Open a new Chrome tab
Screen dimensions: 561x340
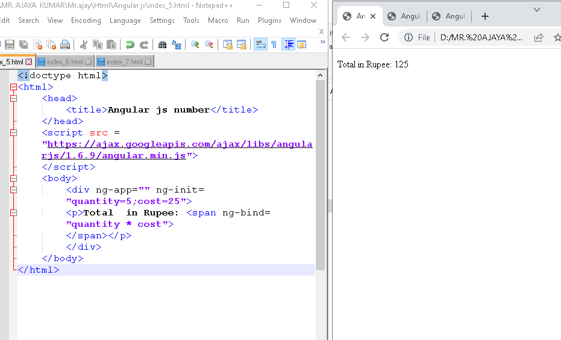485,16
